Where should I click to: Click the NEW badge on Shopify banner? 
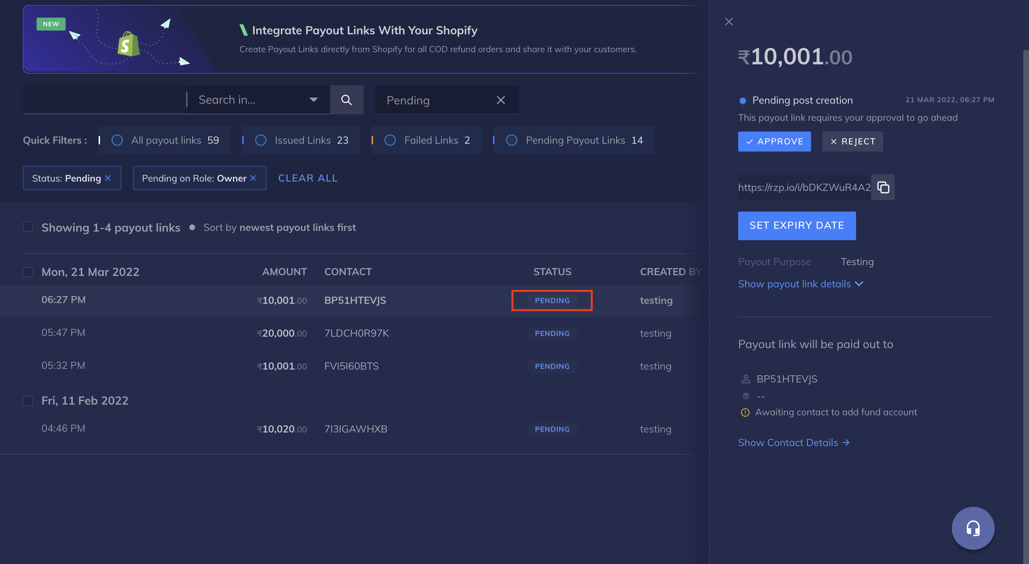point(51,24)
